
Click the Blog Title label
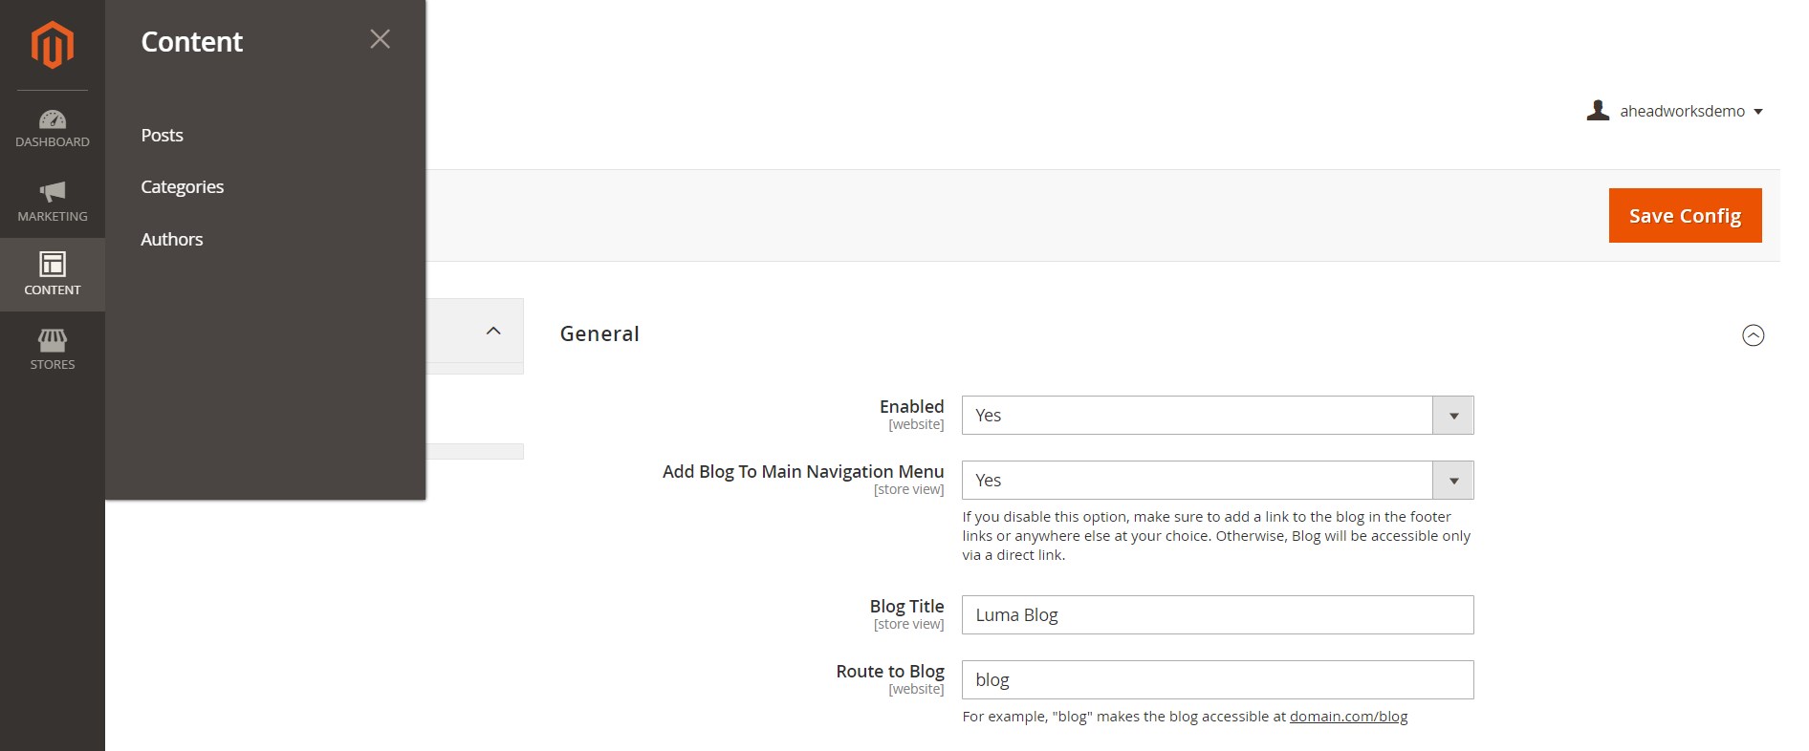coord(906,607)
